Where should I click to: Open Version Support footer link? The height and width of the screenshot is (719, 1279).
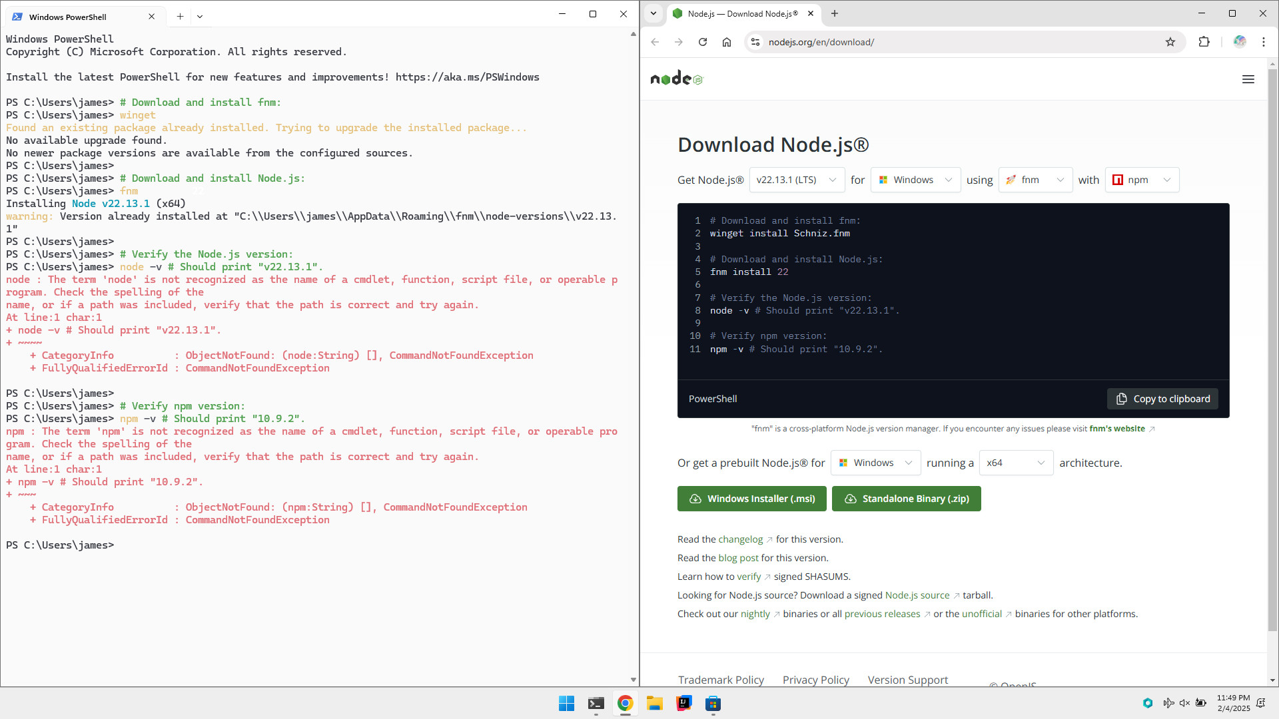pyautogui.click(x=907, y=680)
